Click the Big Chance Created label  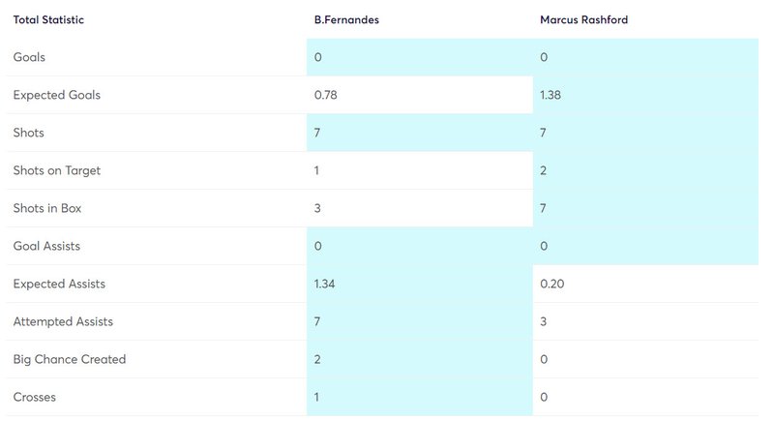[x=70, y=359]
